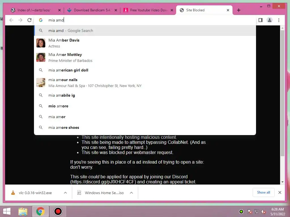Screen dimensions: 290x217
Task: Close the Site Blocked tab
Action: [x=228, y=10]
